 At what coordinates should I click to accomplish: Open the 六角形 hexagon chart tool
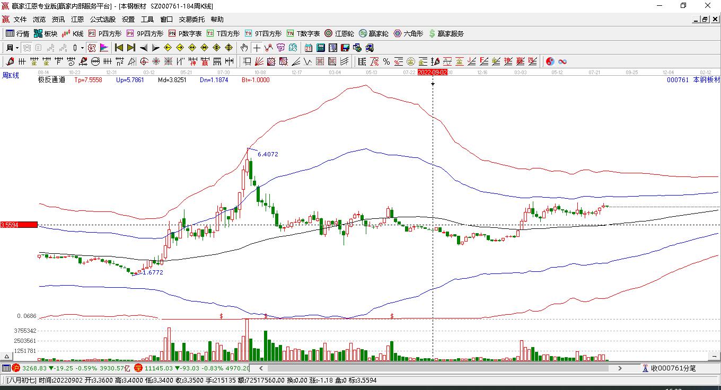click(408, 33)
